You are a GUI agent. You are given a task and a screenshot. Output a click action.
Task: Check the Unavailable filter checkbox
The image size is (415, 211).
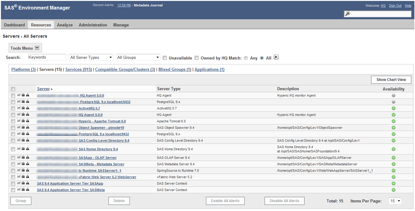(165, 58)
